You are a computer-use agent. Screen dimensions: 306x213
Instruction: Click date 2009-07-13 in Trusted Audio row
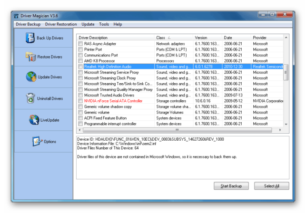[x=233, y=95]
